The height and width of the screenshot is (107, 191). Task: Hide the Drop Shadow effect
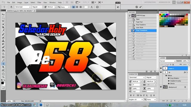click(169, 78)
